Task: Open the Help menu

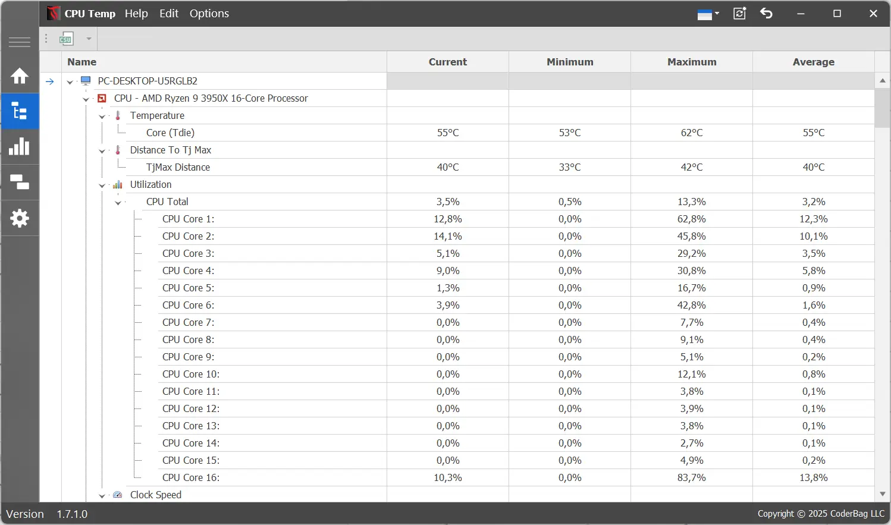Action: (x=136, y=14)
